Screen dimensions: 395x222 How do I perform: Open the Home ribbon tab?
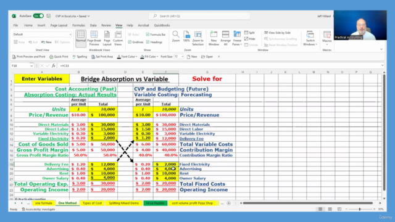coord(28,25)
